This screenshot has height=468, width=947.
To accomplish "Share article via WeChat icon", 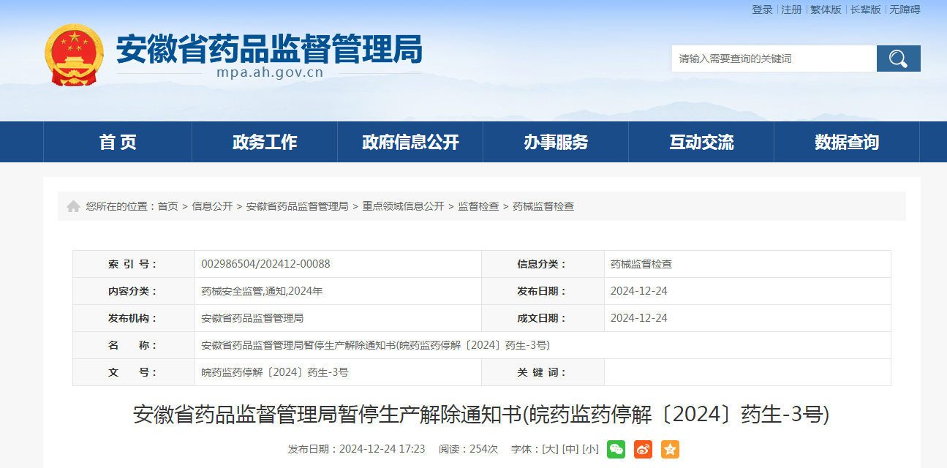I will 616,449.
